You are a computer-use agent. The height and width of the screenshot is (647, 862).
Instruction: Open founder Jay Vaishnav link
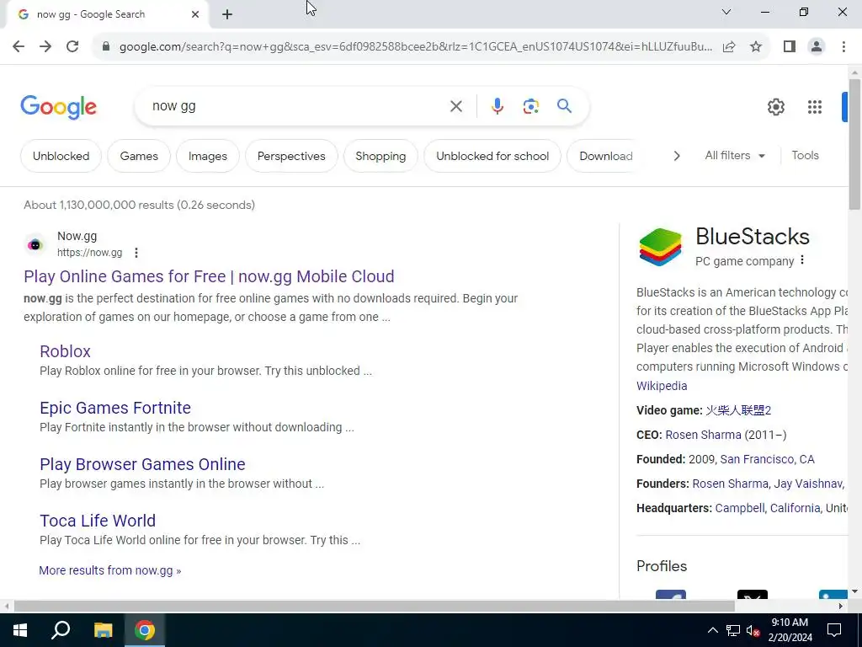pos(808,484)
